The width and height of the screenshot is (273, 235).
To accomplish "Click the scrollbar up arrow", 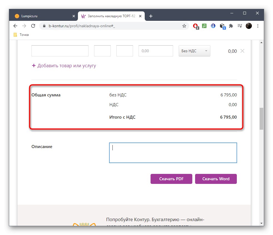I will [x=261, y=42].
